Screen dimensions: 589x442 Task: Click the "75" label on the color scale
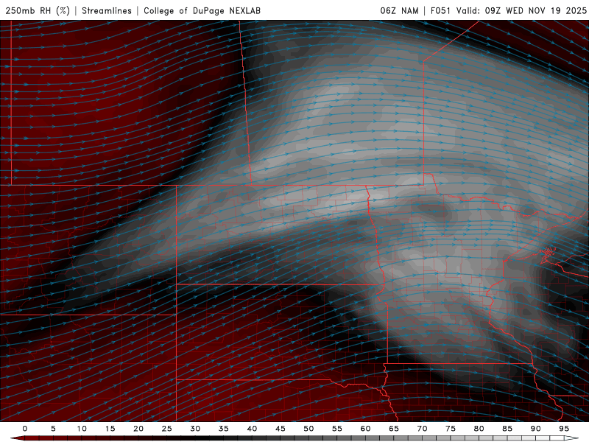coord(451,429)
